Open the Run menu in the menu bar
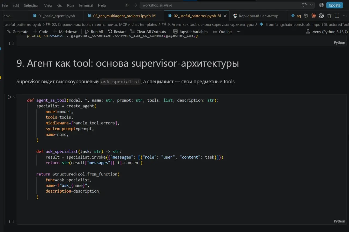 (70, 5)
